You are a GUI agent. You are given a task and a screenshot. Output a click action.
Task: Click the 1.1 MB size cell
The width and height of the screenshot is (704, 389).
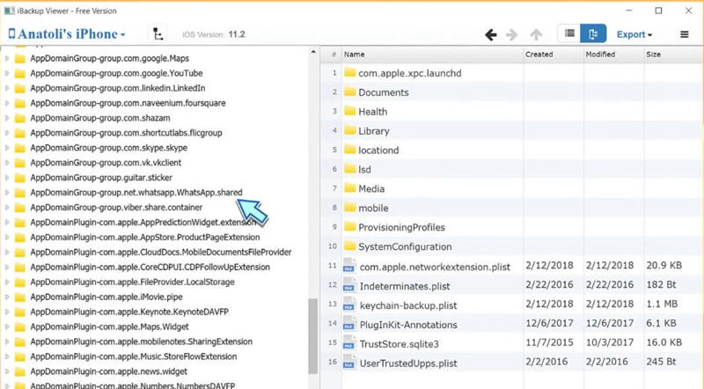tap(662, 305)
